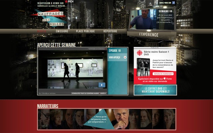Click the Achetez-le maintenant button
This screenshot has width=213, height=133.
(163, 73)
